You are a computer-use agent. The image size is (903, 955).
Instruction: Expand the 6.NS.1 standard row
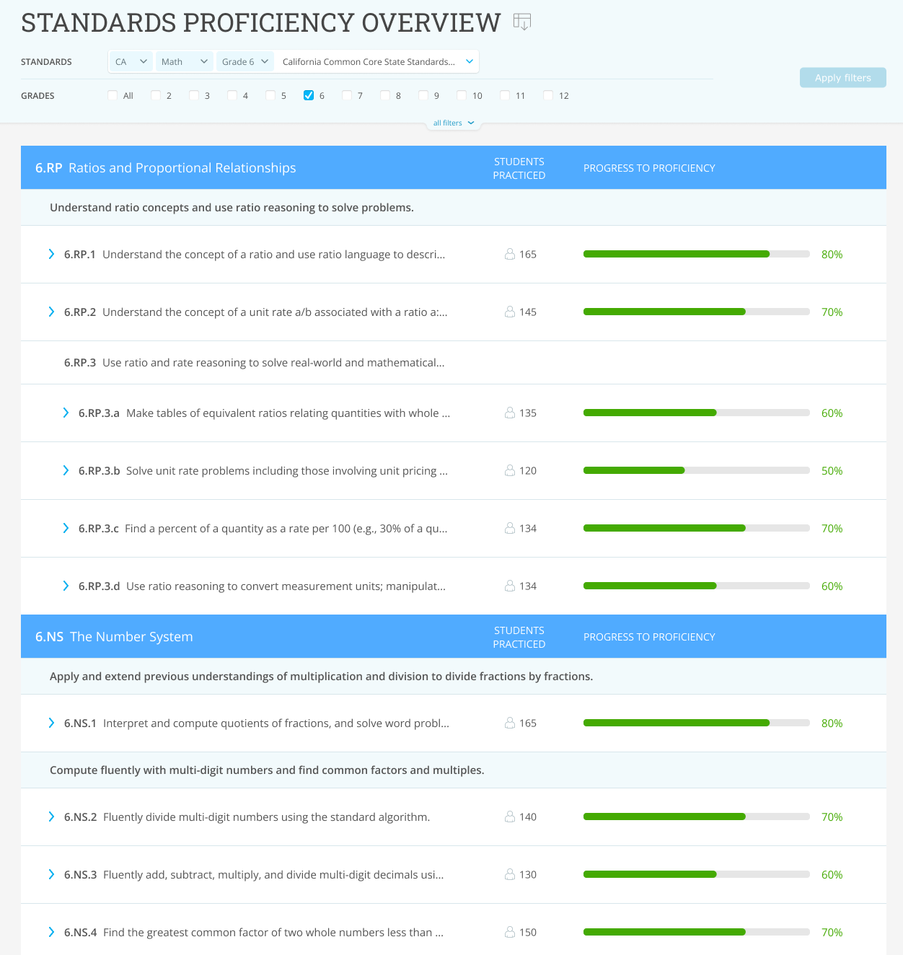pos(51,723)
